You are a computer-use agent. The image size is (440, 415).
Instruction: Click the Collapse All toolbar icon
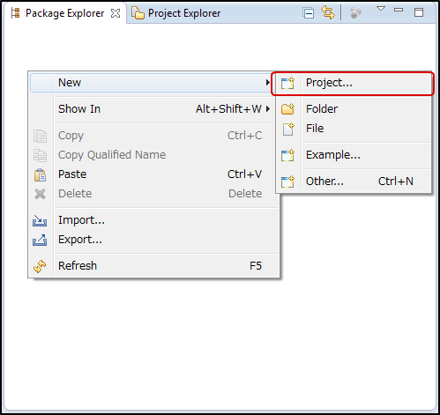309,13
